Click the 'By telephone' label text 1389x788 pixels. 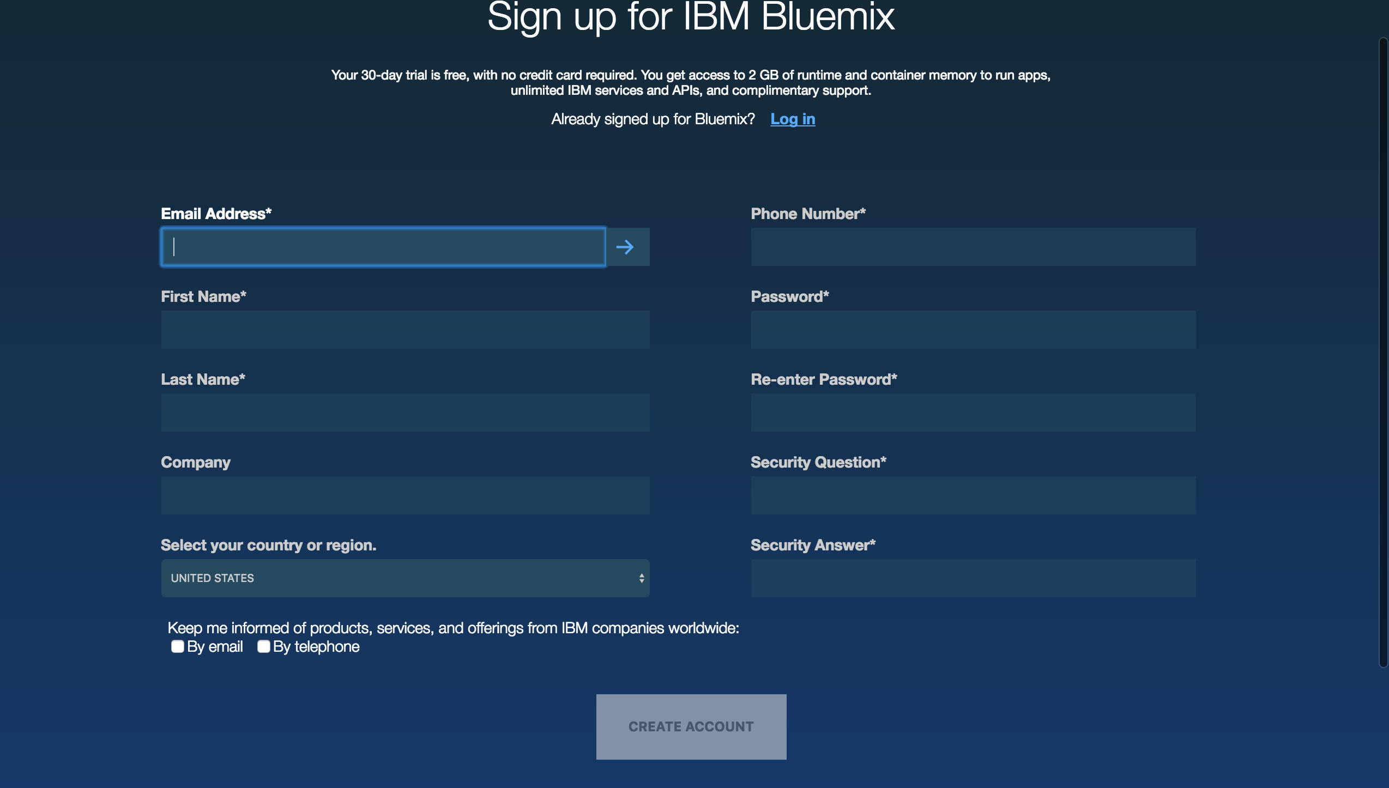(316, 647)
